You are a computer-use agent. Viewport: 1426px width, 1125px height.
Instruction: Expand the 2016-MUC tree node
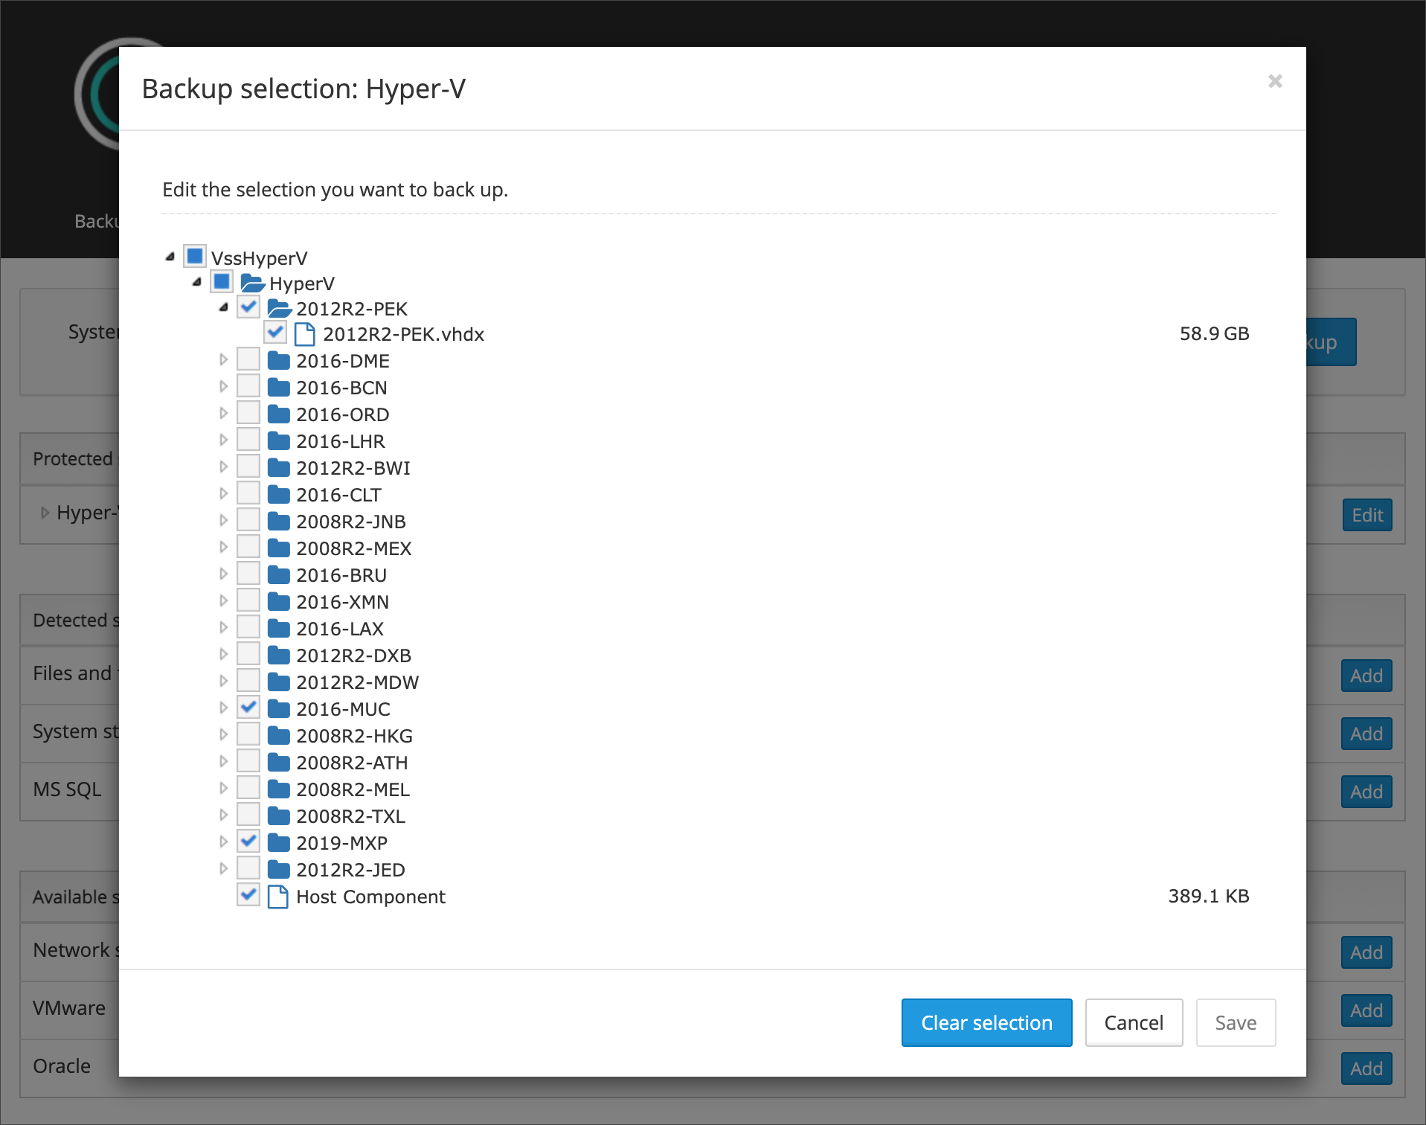tap(223, 708)
